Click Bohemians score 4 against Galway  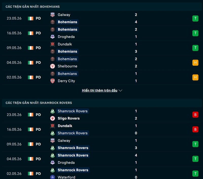(136, 22)
